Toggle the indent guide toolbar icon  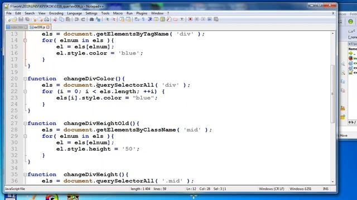pos(150,19)
